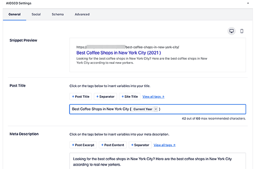This screenshot has height=169, width=255.
Task: Insert Separator tag in Meta Description section
Action: (140, 145)
